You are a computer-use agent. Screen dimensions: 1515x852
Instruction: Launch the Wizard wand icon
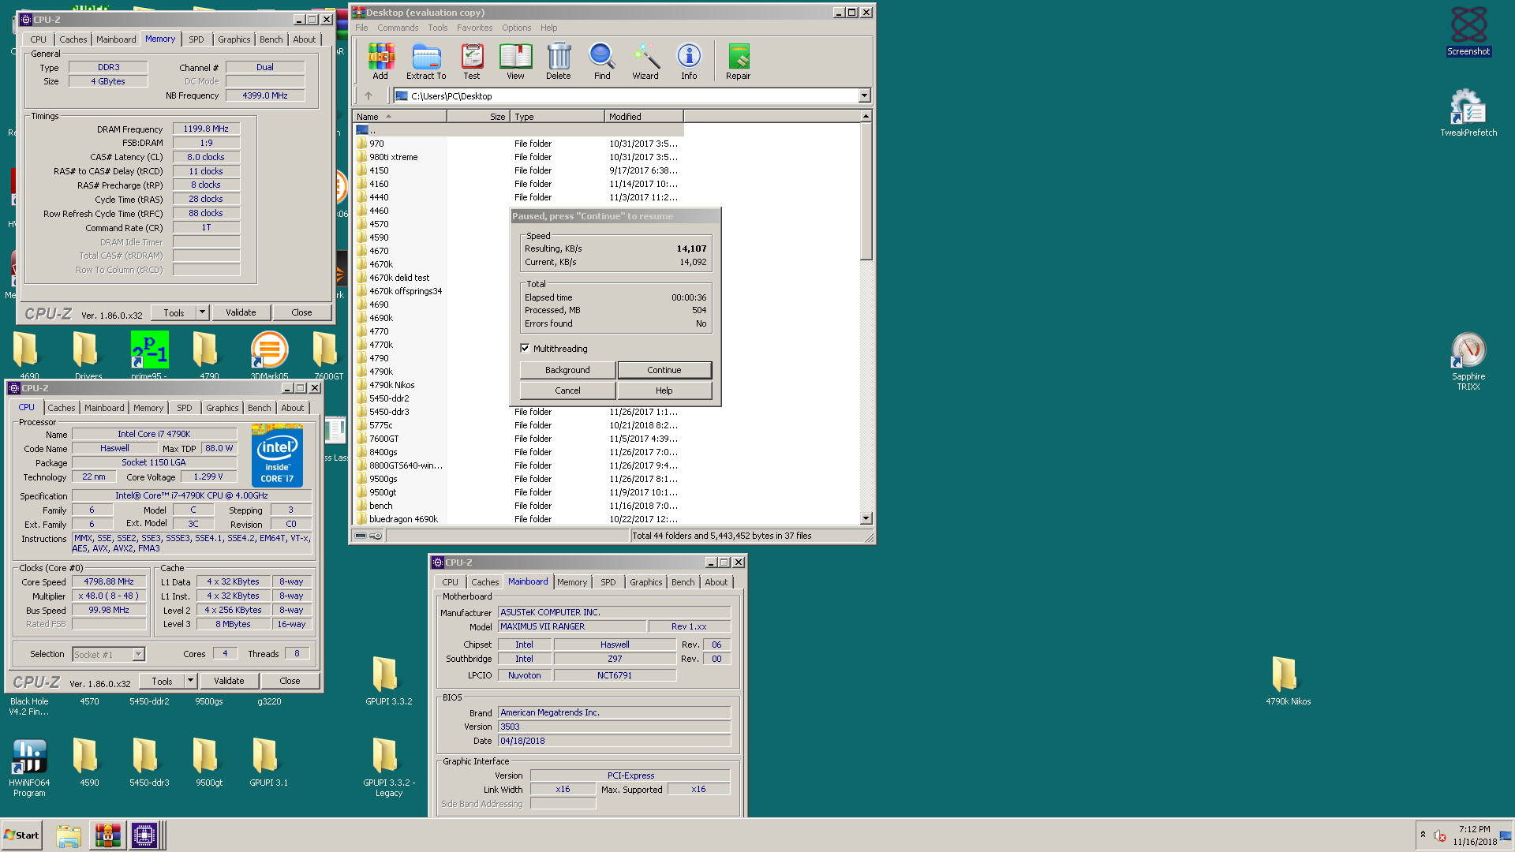645,62
